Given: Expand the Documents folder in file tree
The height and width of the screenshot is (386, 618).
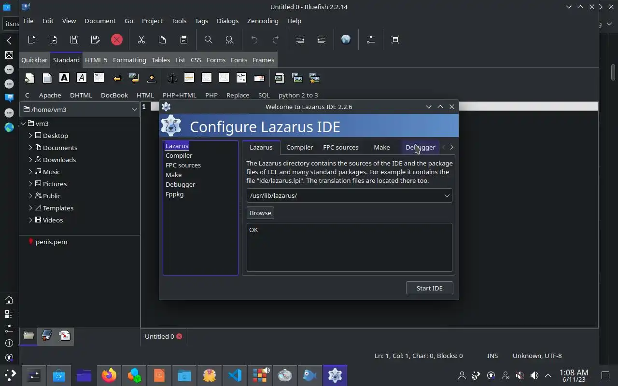Looking at the screenshot, I should [x=30, y=148].
